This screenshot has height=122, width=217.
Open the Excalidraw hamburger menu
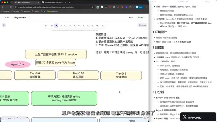click(4, 25)
